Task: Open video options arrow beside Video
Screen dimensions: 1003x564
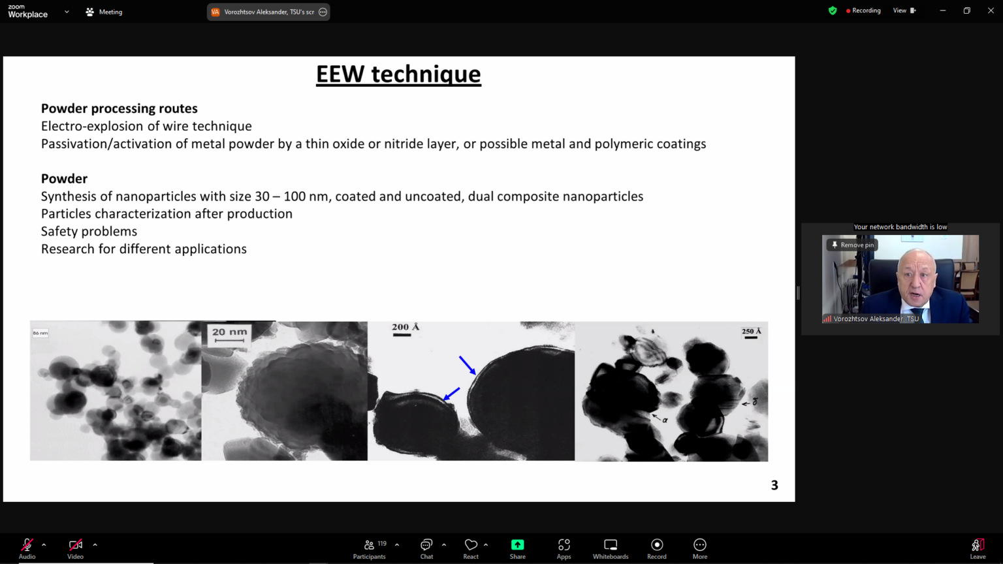Action: (x=95, y=544)
